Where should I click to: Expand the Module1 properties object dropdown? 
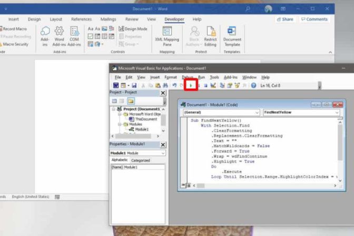(163, 153)
